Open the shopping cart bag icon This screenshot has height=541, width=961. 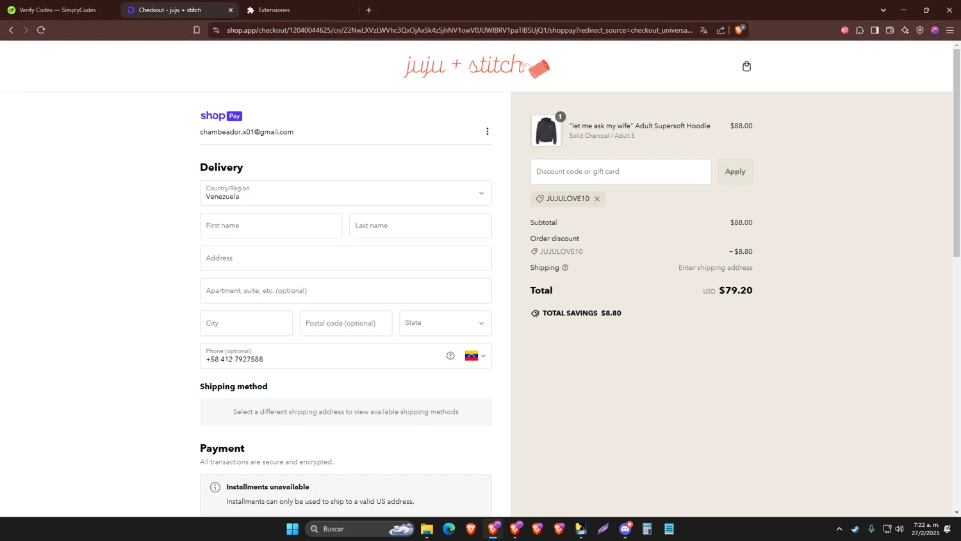(x=746, y=66)
